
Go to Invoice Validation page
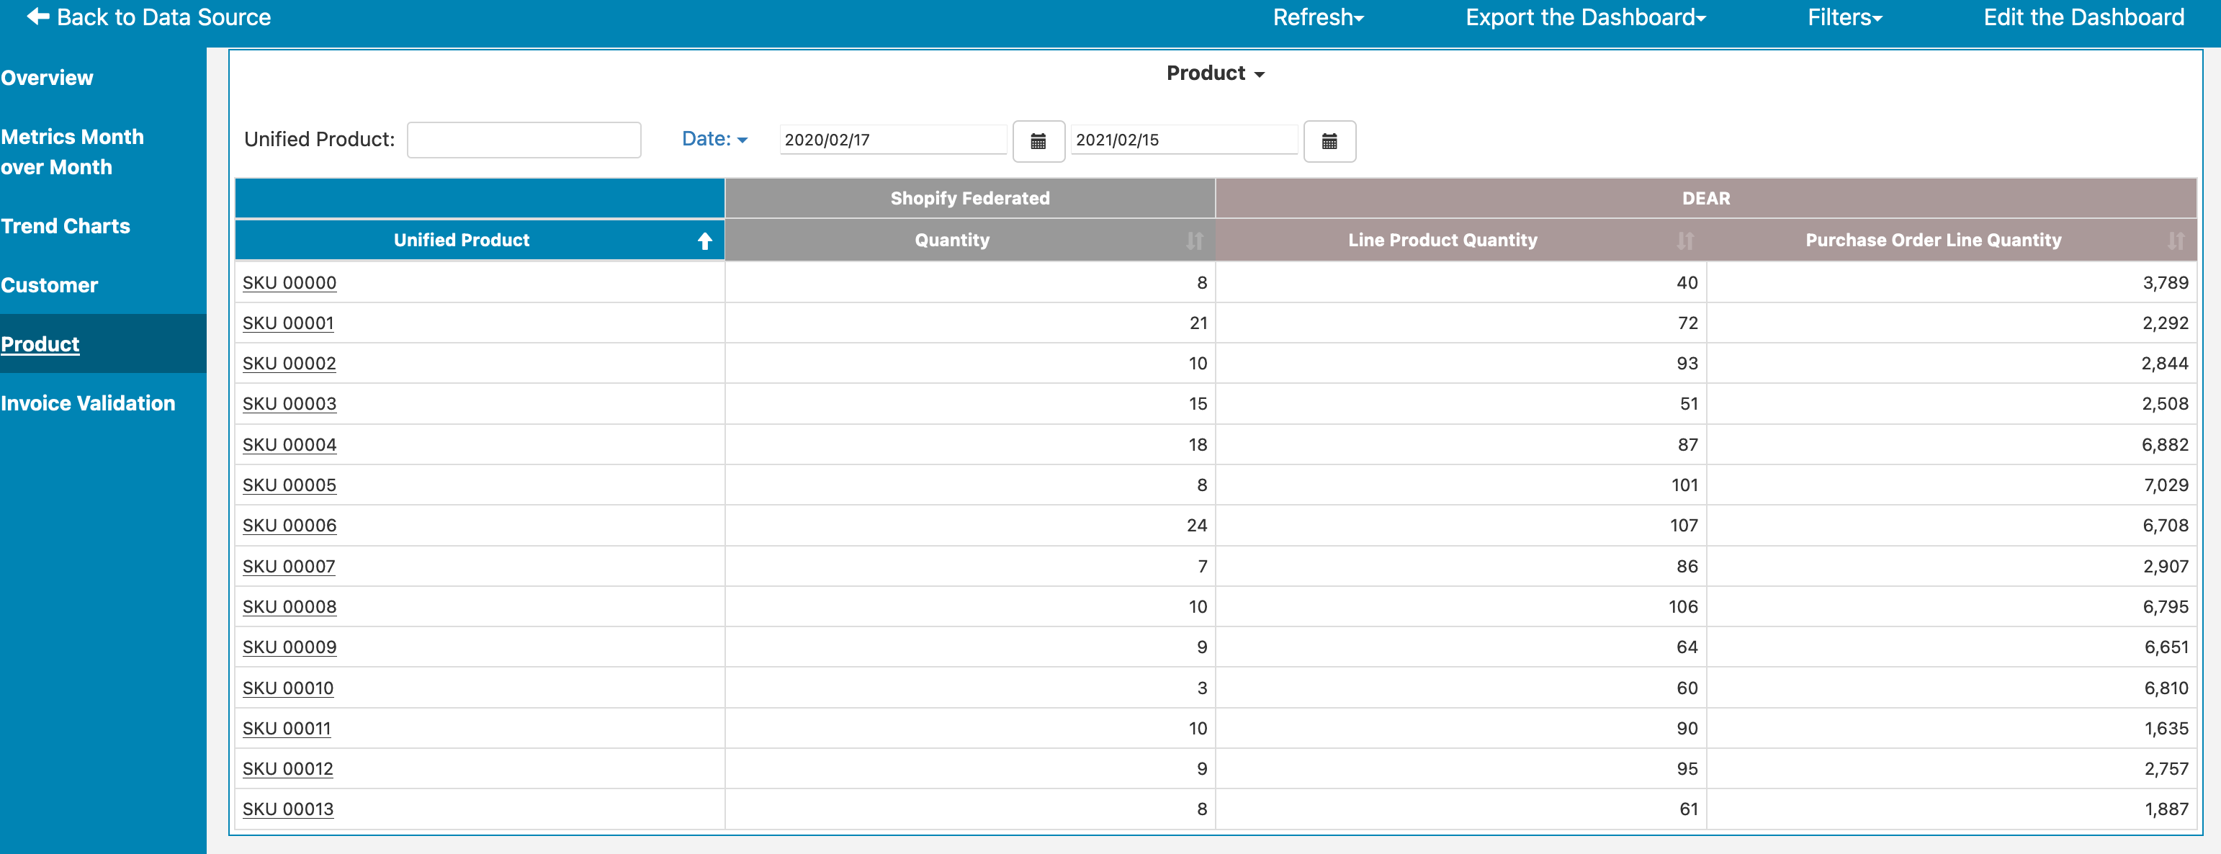(x=88, y=403)
